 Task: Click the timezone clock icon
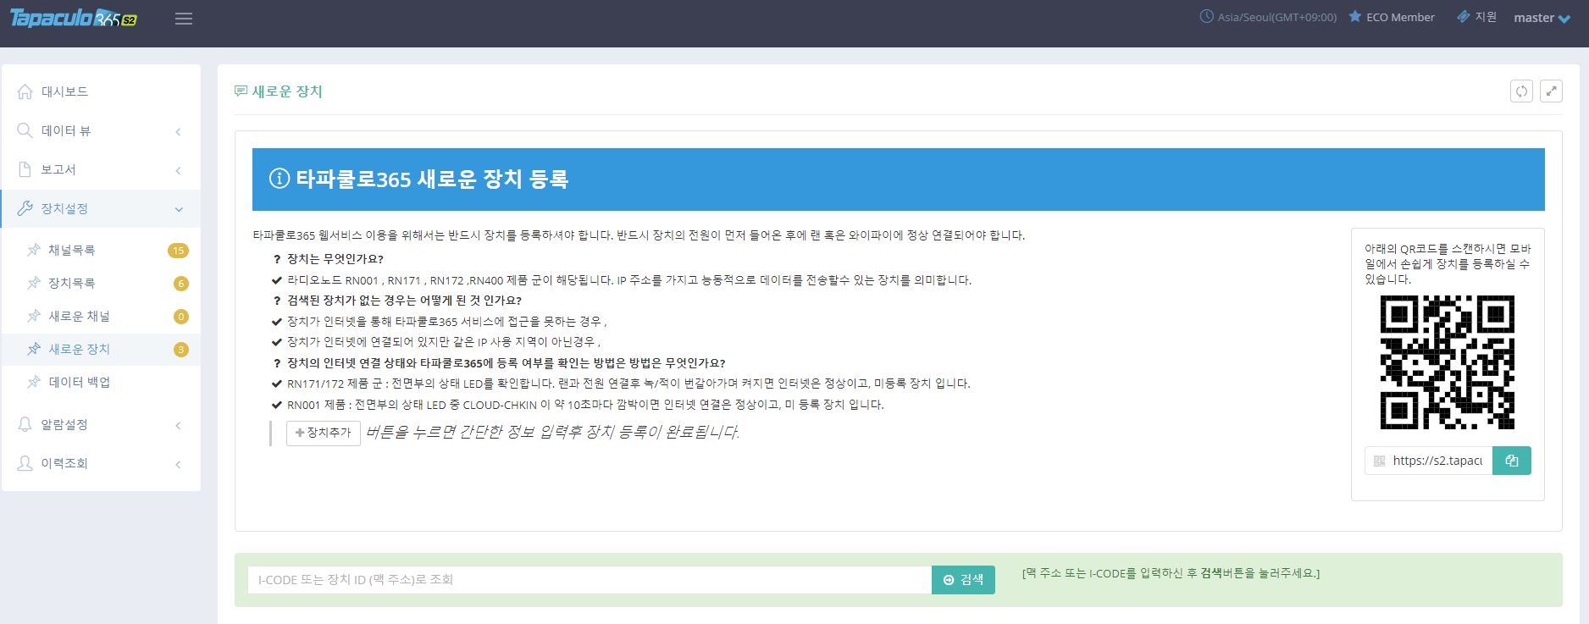point(1207,17)
